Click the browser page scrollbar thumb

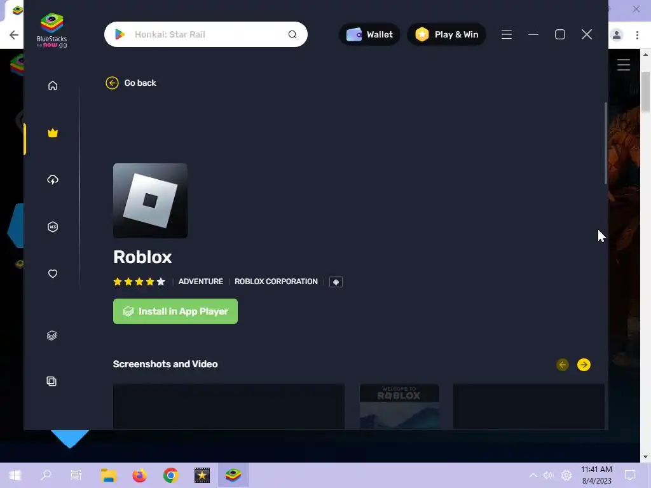tap(645, 91)
